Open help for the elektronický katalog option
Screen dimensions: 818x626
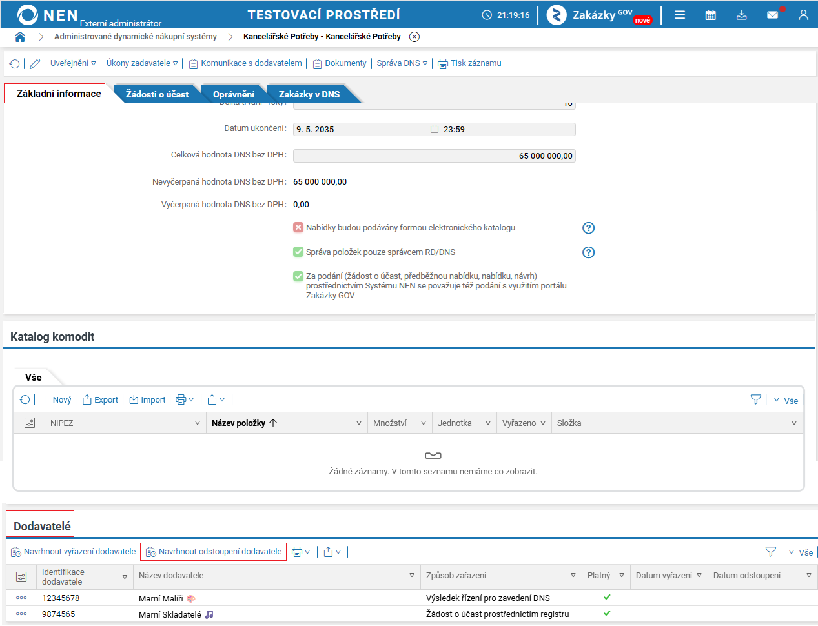tap(588, 228)
